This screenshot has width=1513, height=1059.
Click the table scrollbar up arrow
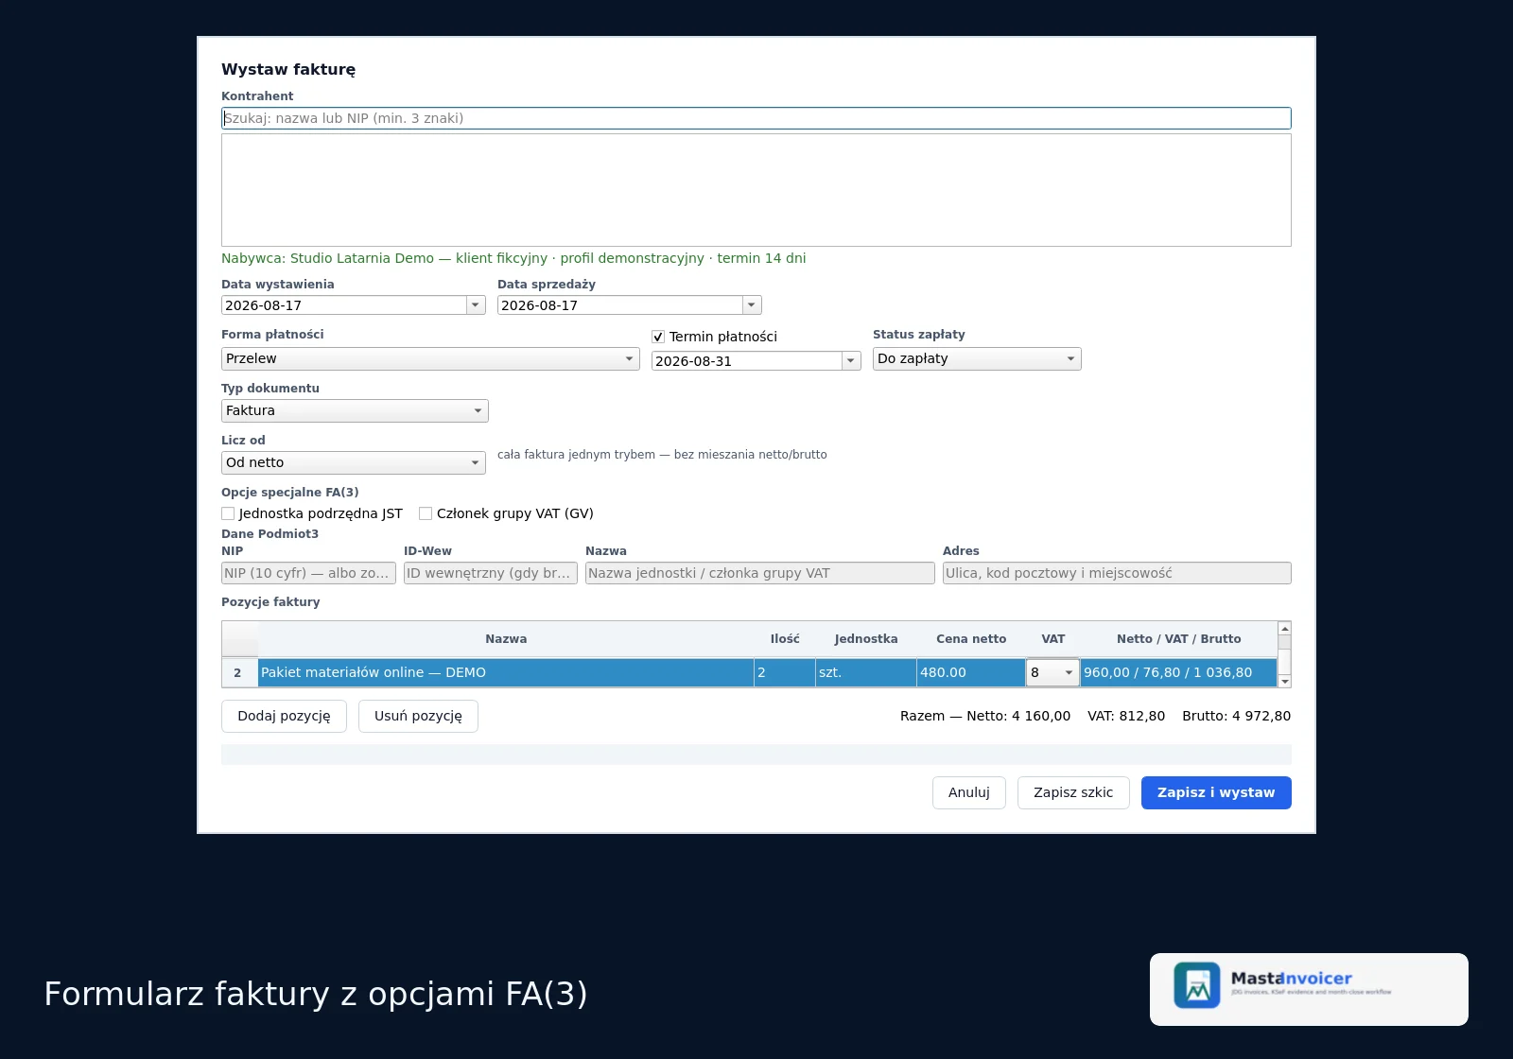1284,629
